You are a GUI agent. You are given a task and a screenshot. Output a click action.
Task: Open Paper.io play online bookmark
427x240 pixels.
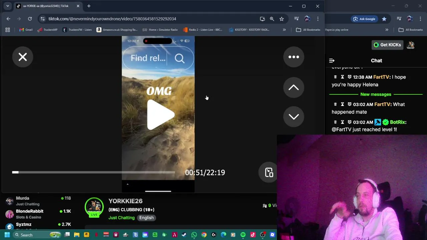pos(337,30)
